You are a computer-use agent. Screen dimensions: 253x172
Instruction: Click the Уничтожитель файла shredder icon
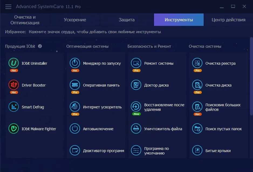click(x=136, y=129)
